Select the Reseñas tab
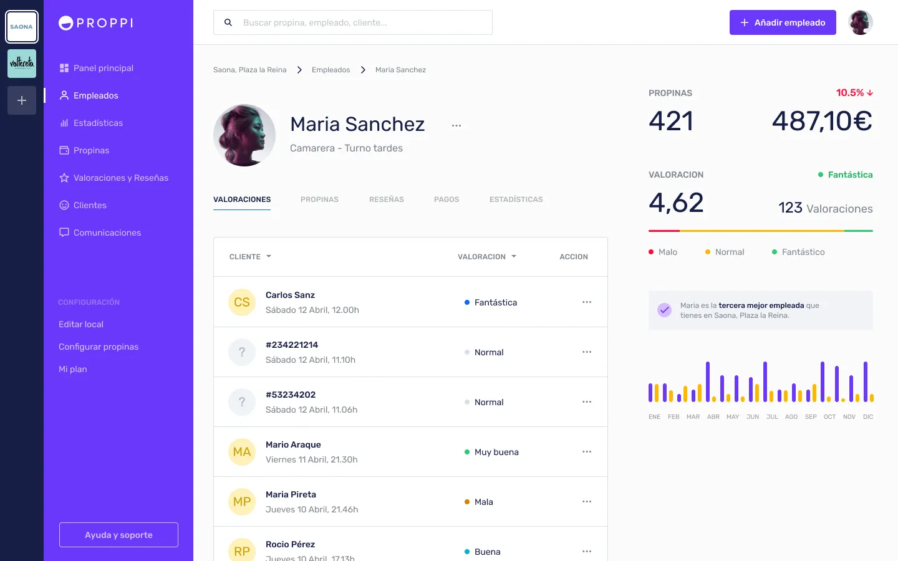This screenshot has width=898, height=561. (x=386, y=199)
